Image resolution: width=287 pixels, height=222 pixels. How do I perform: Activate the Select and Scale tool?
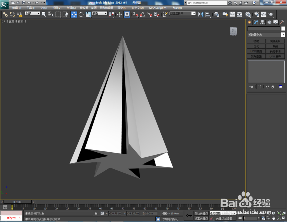[88, 14]
